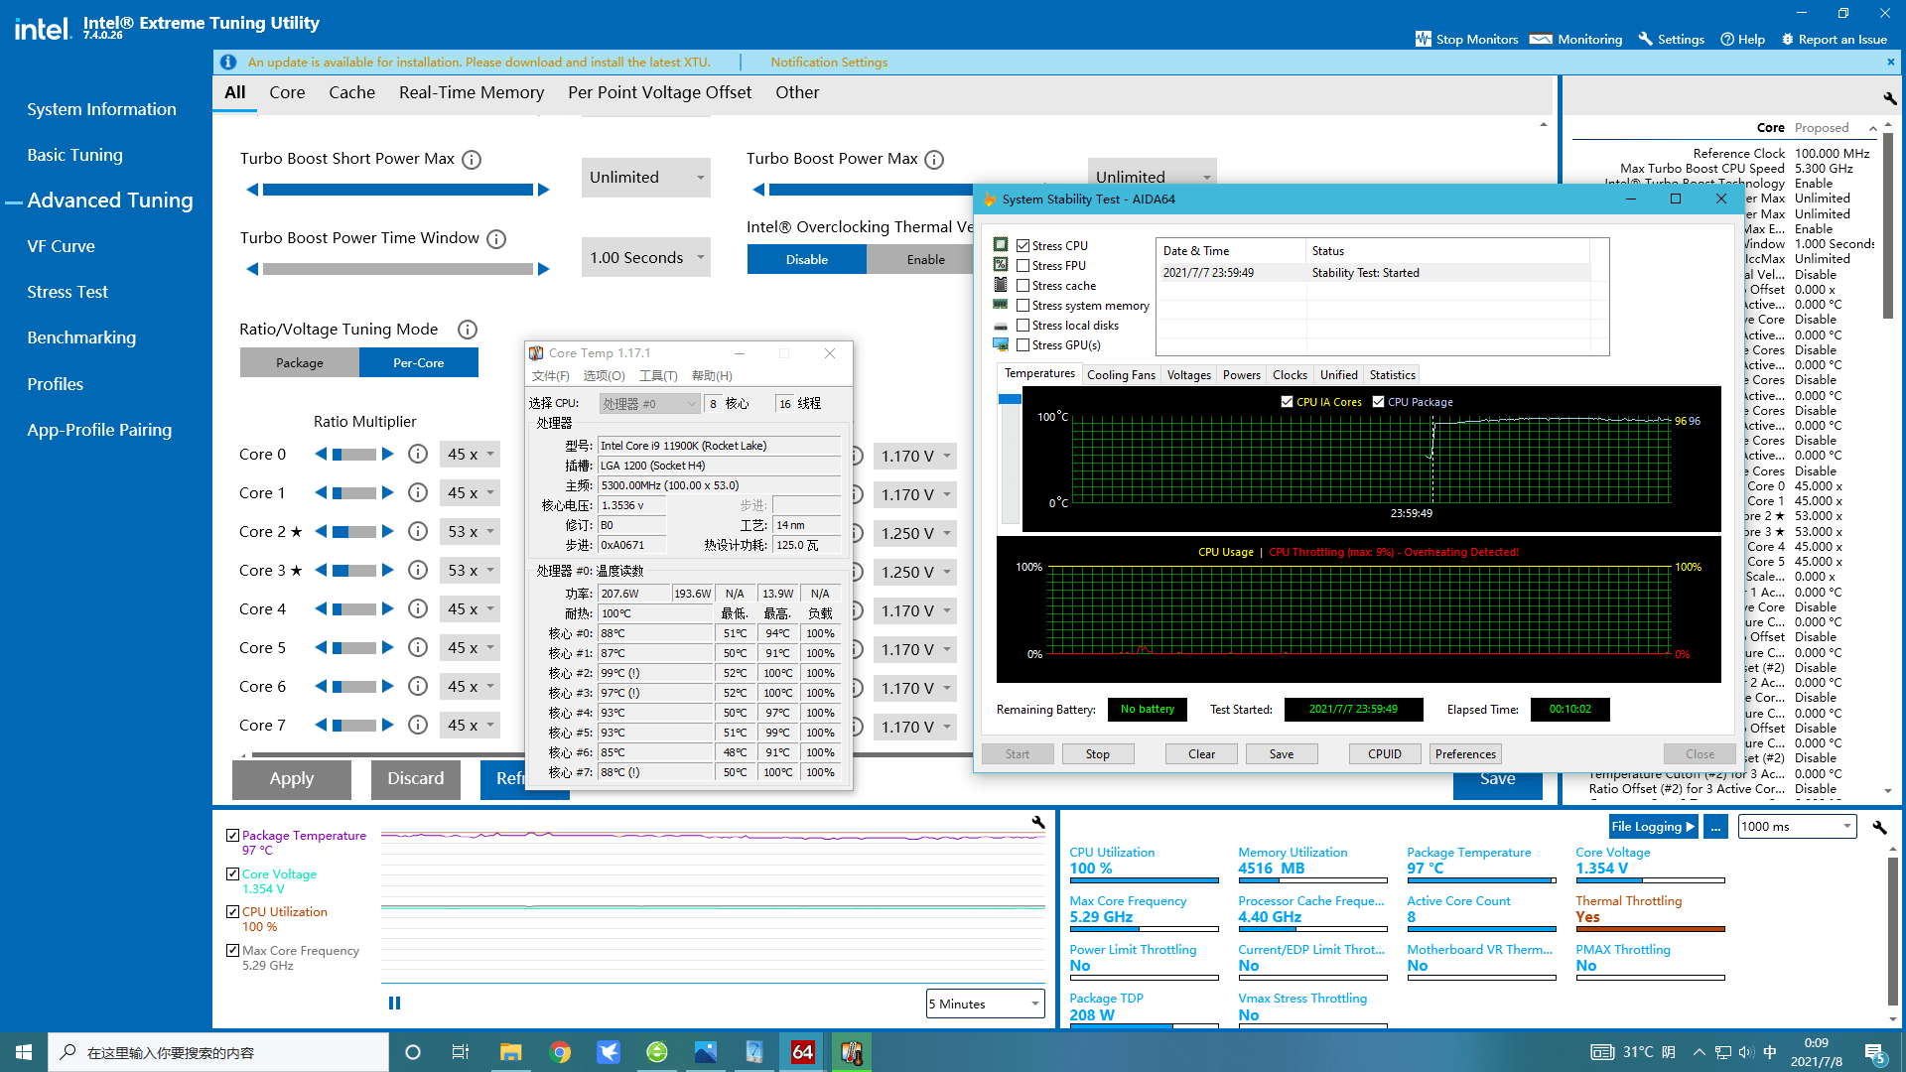Decrease Core 1 ratio with left arrow
The width and height of the screenshot is (1906, 1072).
coord(321,492)
